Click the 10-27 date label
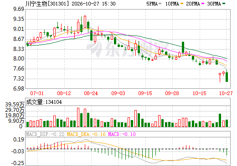 [x=226, y=93]
